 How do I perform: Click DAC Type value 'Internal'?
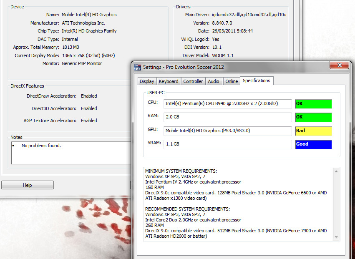pos(70,39)
